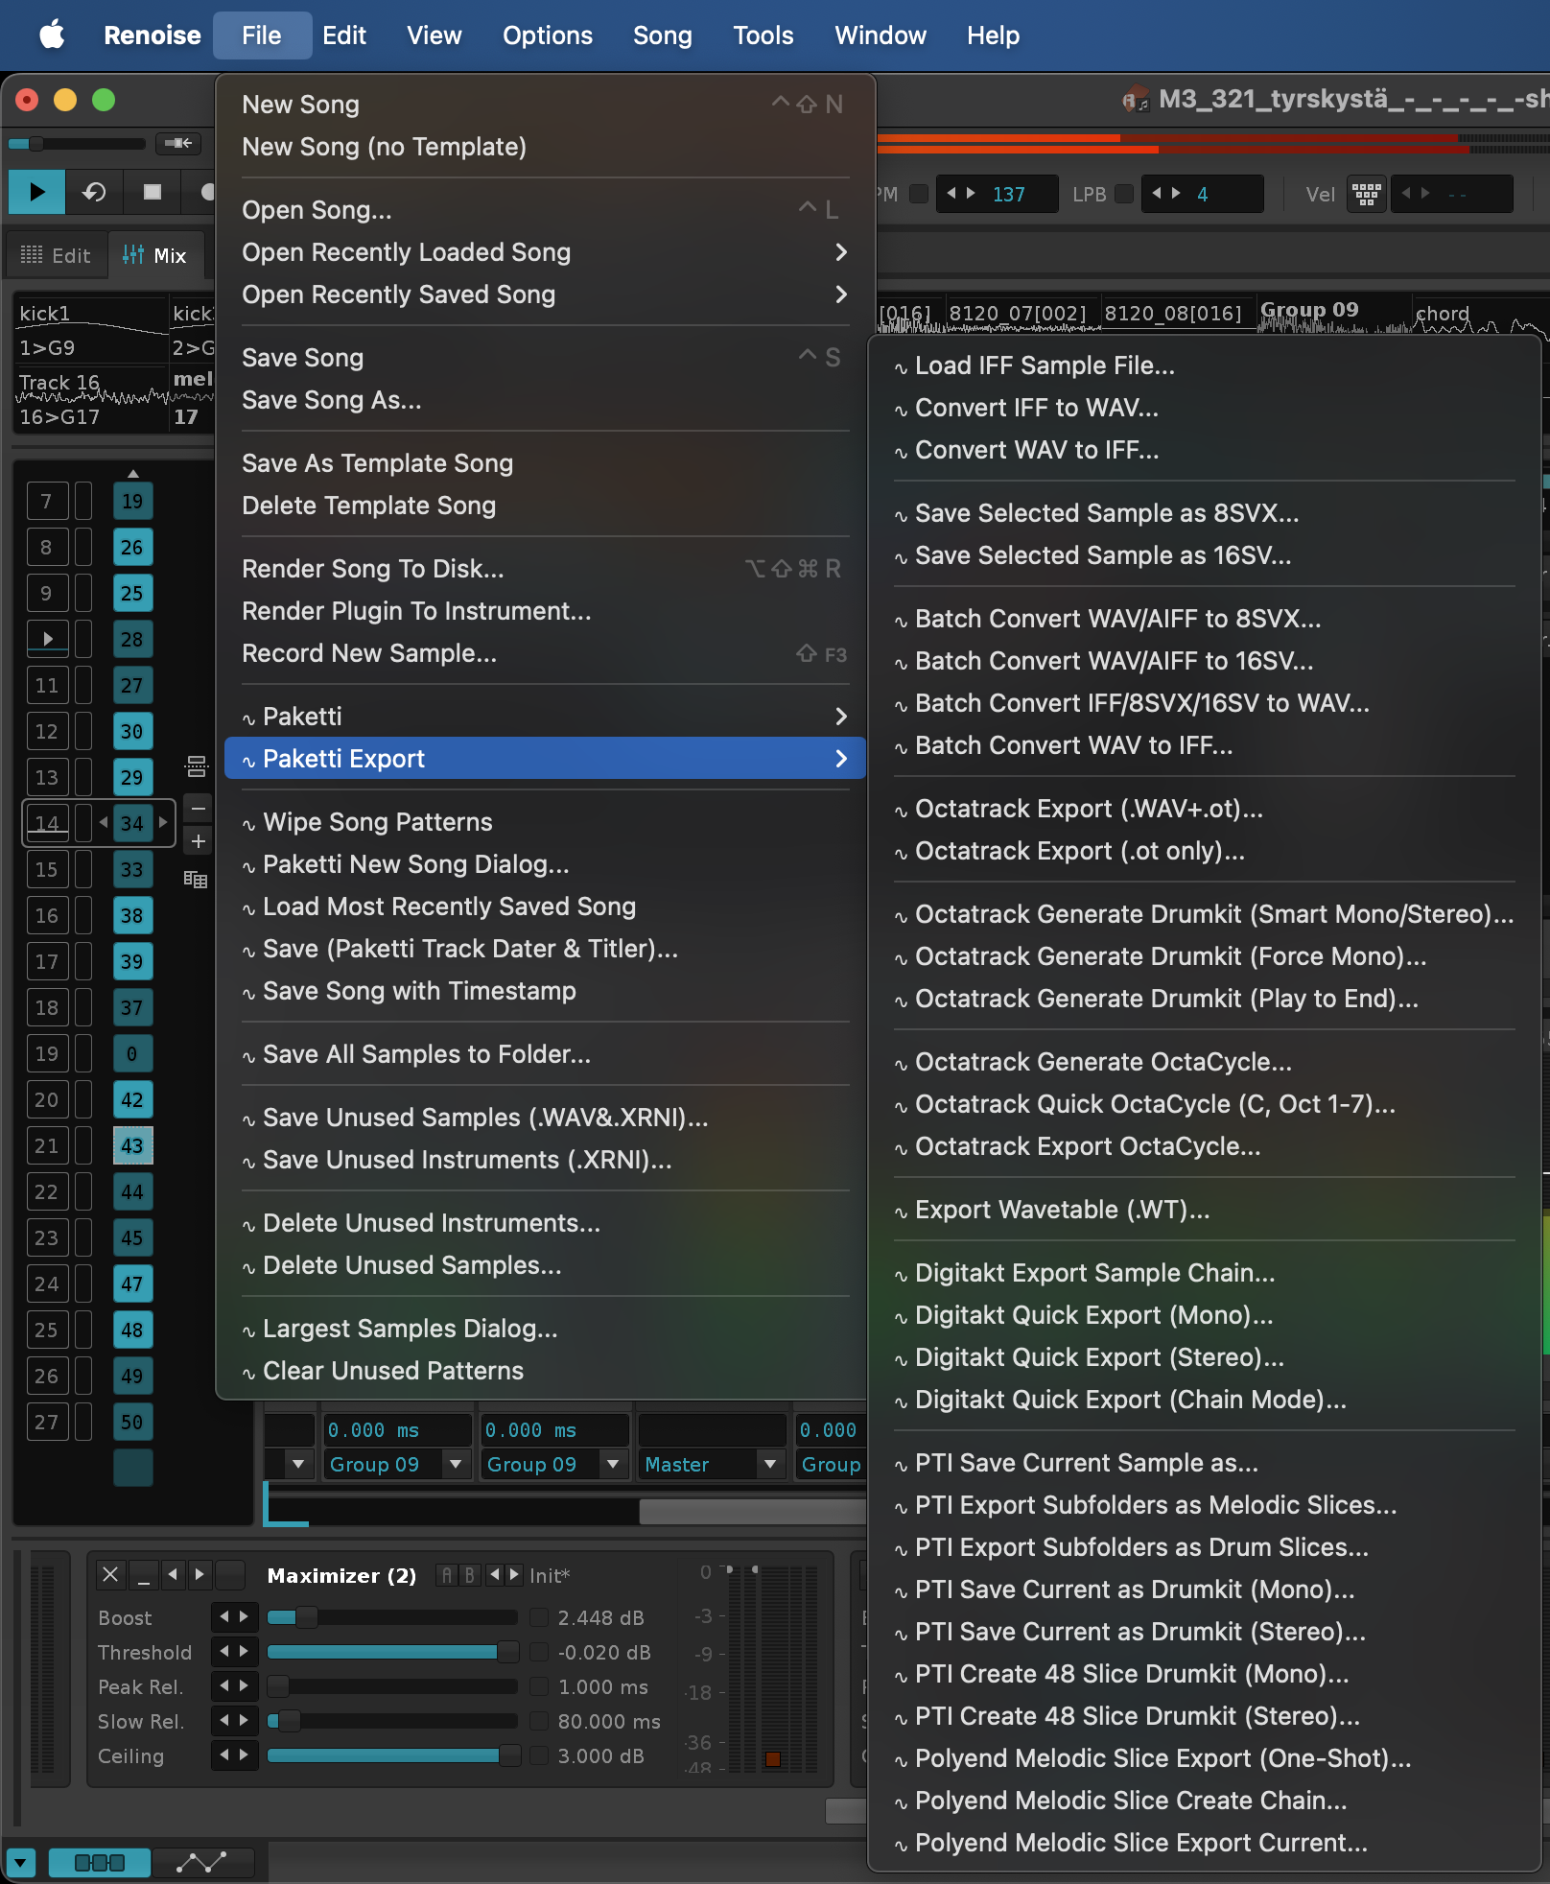Open the Master routing dropdown
Viewport: 1550px width, 1884px height.
pos(769,1464)
